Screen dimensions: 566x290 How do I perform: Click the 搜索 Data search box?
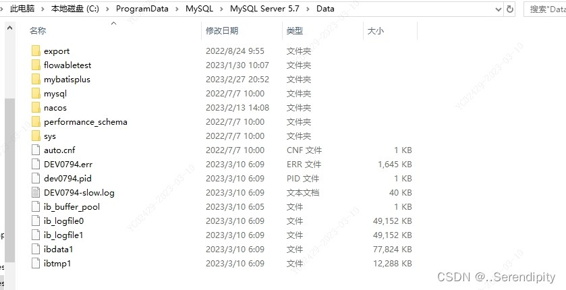544,9
